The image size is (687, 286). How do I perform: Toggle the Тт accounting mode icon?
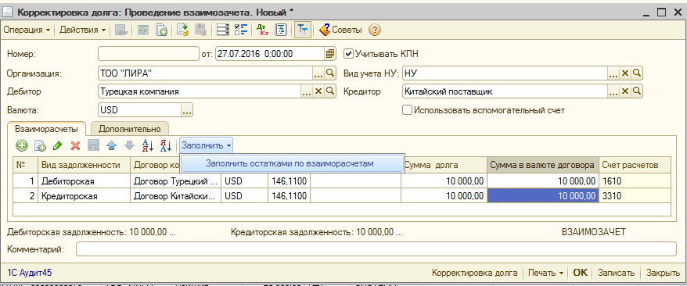tap(303, 30)
